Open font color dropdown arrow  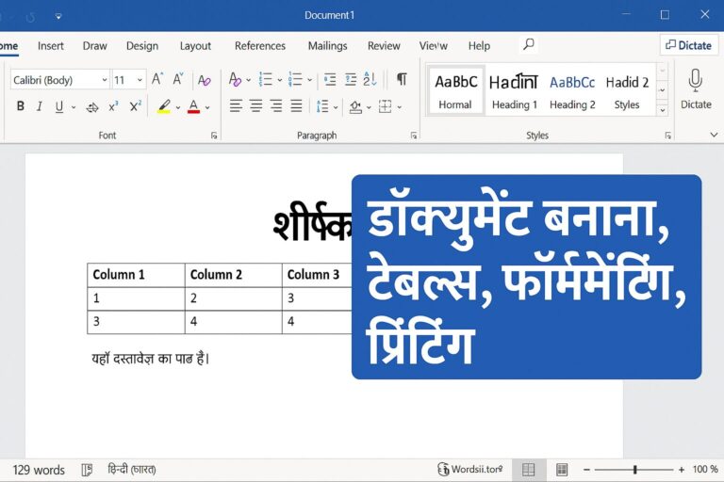click(x=207, y=107)
